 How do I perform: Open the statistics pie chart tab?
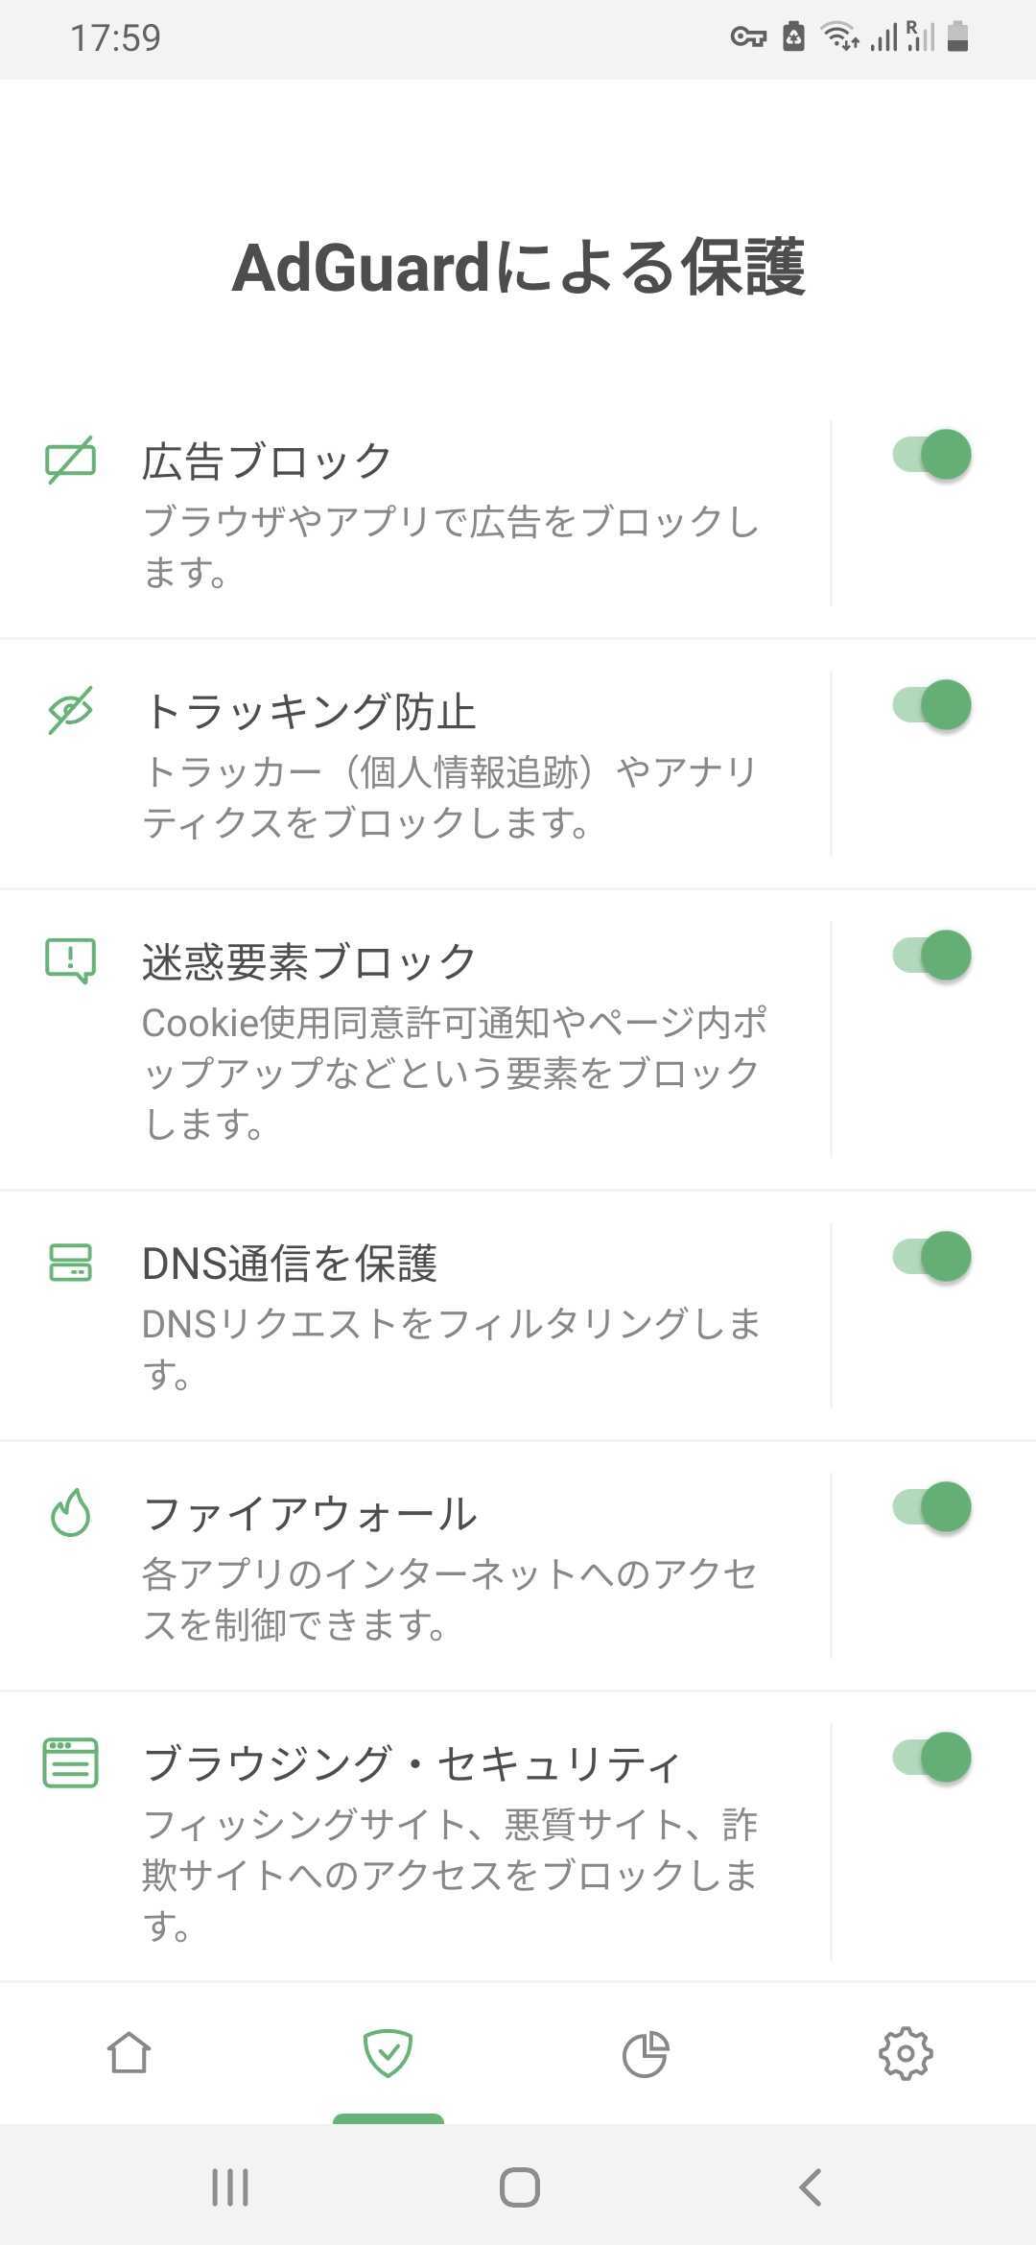click(646, 2054)
